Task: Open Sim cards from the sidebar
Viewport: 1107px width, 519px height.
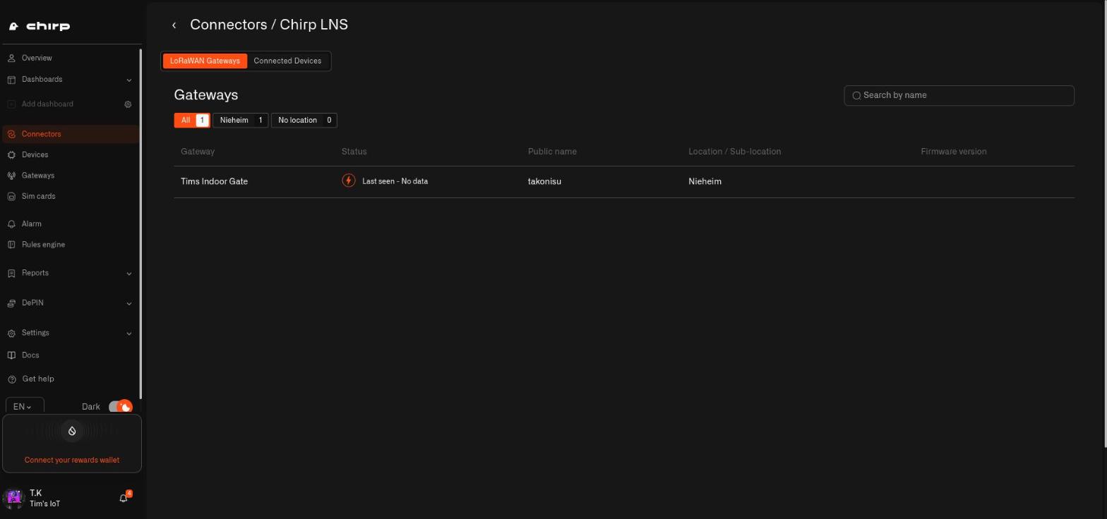Action: pos(38,196)
